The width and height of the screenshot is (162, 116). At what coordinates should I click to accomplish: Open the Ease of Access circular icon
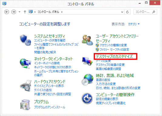pyautogui.click(x=87, y=98)
